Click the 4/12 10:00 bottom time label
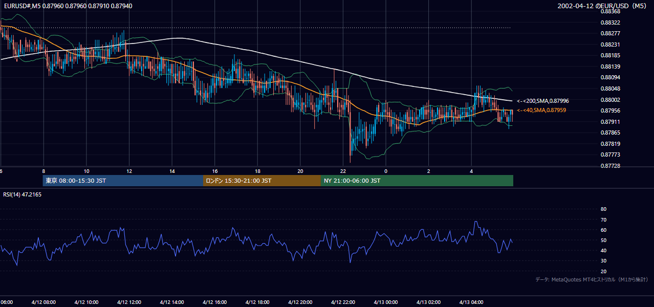 [86, 302]
